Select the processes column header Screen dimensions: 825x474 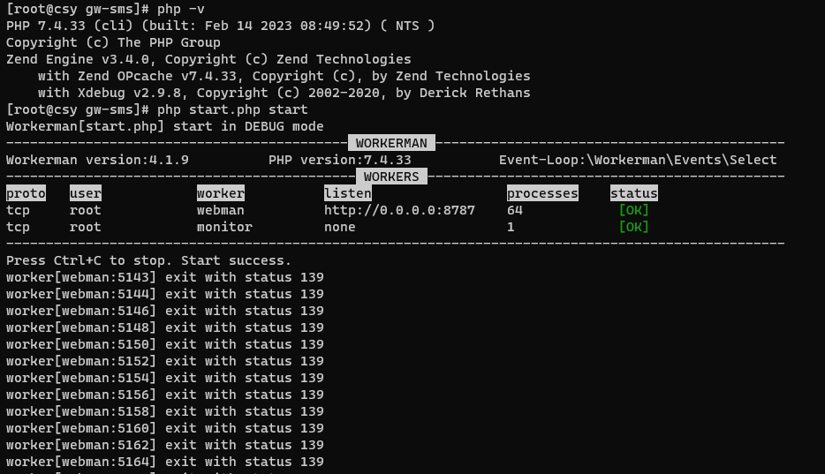542,193
